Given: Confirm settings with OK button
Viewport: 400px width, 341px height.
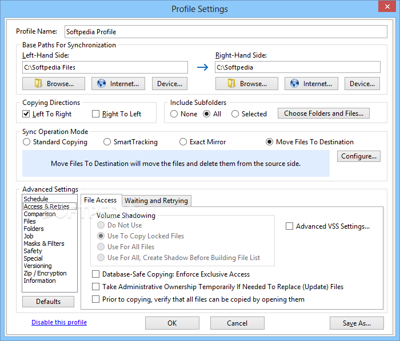Looking at the screenshot, I should tap(172, 323).
